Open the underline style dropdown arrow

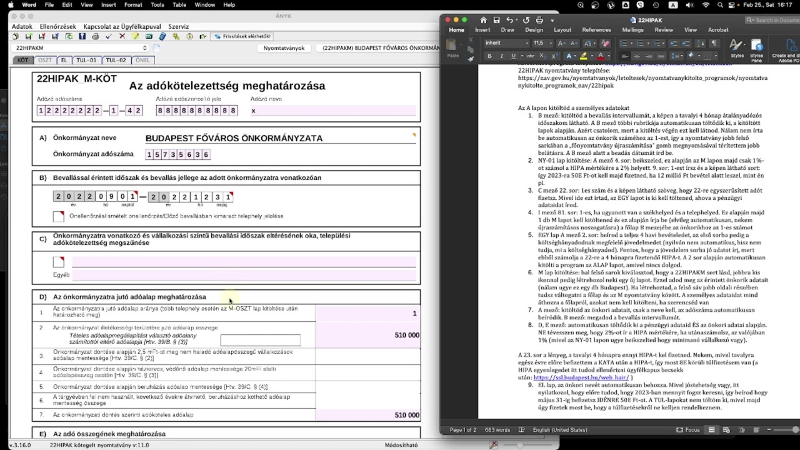click(x=521, y=56)
